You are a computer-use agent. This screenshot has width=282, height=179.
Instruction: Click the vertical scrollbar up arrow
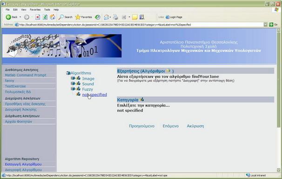pos(279,31)
